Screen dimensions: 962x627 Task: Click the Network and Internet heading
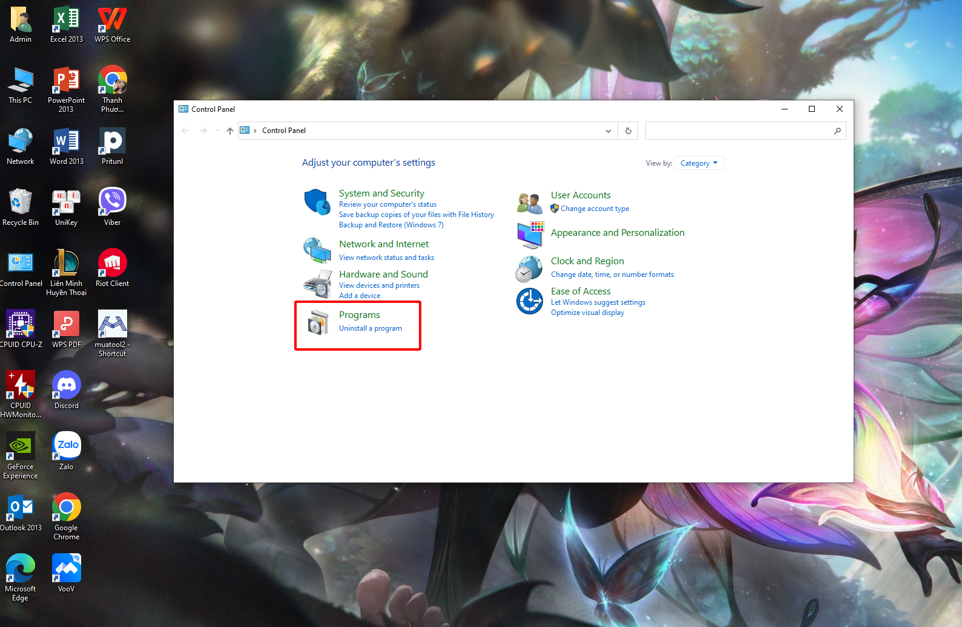pos(384,244)
